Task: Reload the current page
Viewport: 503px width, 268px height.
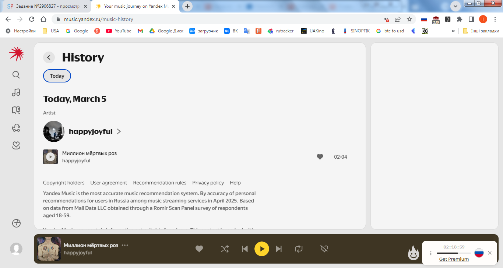Action: point(32,19)
